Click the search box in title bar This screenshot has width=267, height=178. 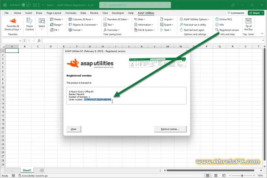pos(135,5)
